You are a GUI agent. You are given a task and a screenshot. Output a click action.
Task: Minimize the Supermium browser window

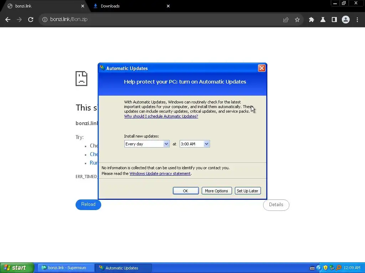pyautogui.click(x=335, y=3)
